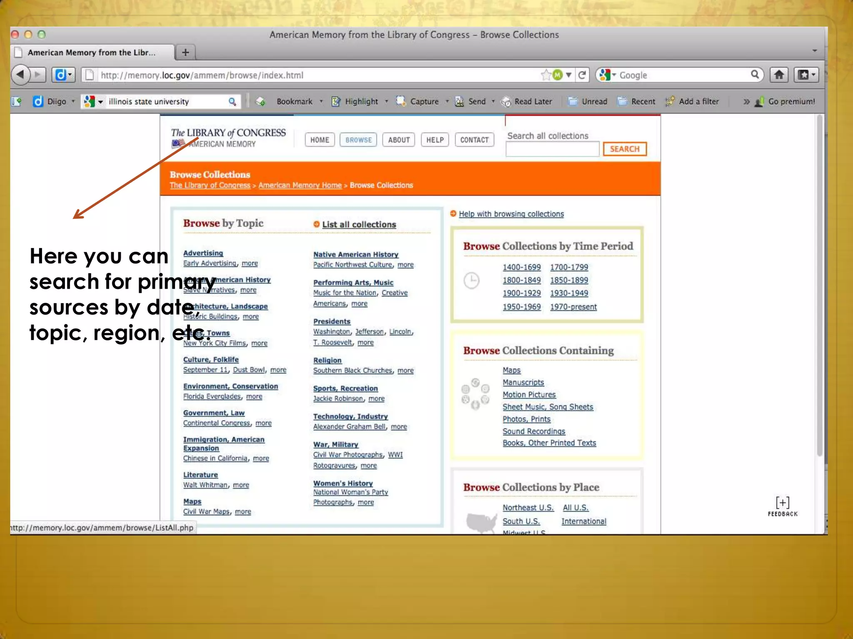This screenshot has height=639, width=853.
Task: Open the Culture, Folklife topic link
Action: coord(211,359)
